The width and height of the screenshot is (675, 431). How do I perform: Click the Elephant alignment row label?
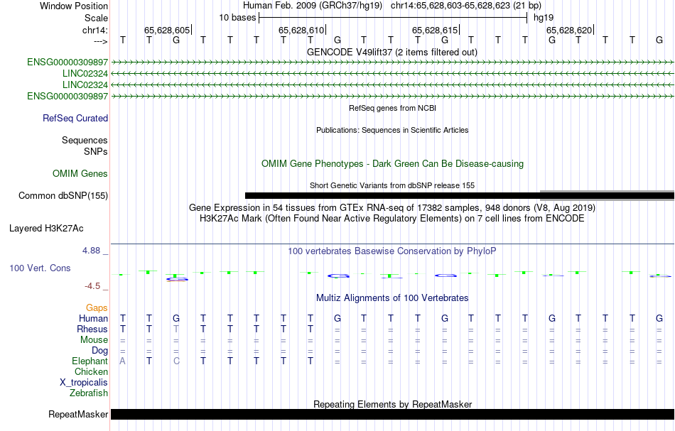pos(90,361)
